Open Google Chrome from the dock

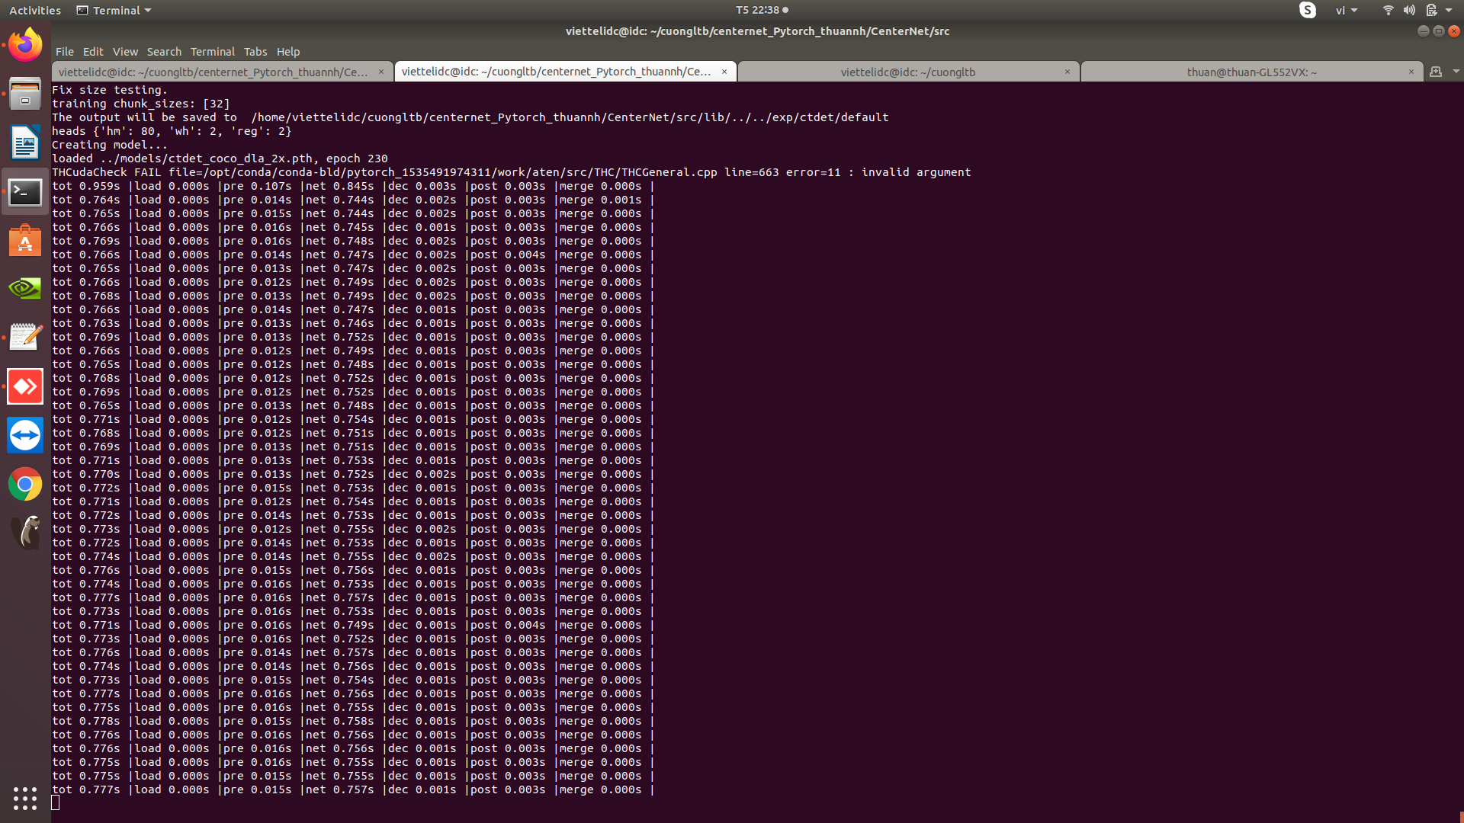click(25, 485)
